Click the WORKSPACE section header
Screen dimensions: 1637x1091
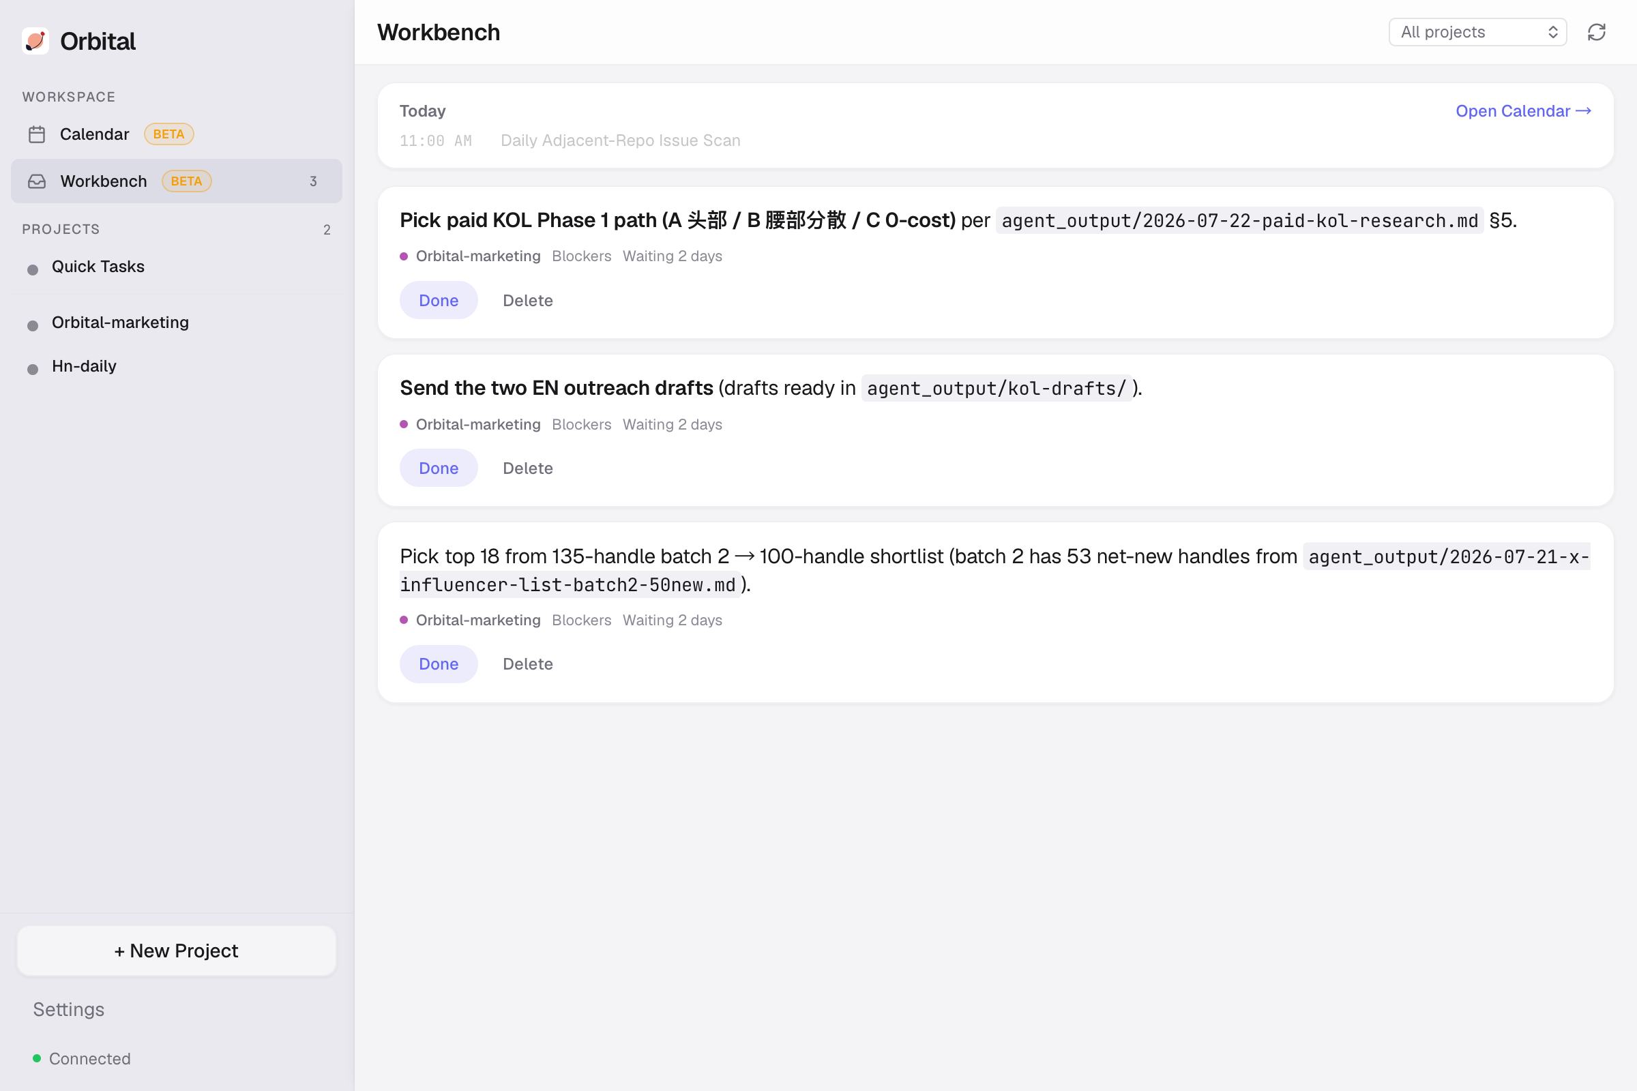tap(68, 98)
